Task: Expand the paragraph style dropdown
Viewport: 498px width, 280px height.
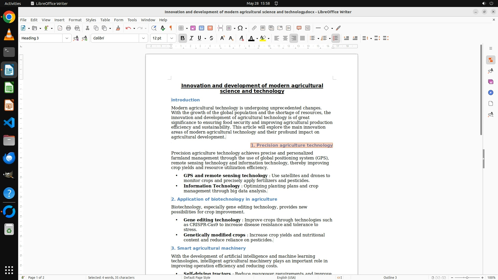Action: point(67,38)
